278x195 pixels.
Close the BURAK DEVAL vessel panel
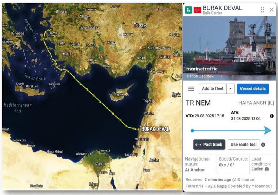271,10
